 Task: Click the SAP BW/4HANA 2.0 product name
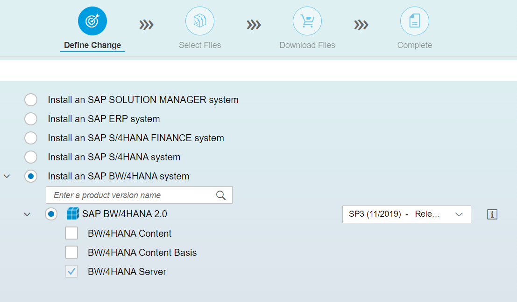click(x=125, y=214)
